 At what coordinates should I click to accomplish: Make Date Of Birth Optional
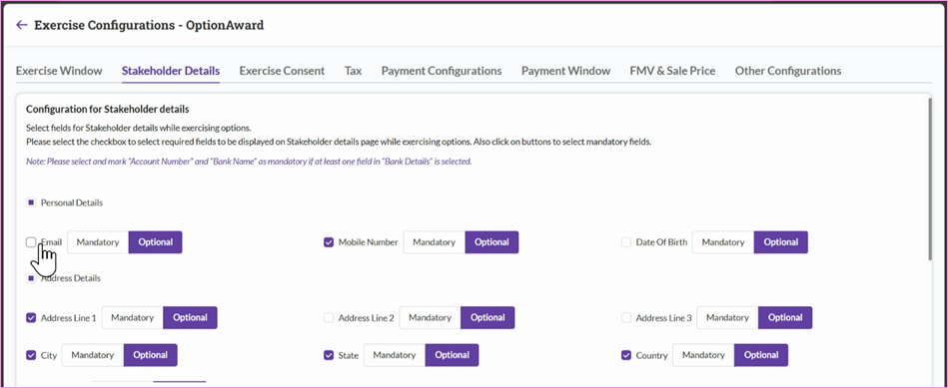(x=780, y=242)
